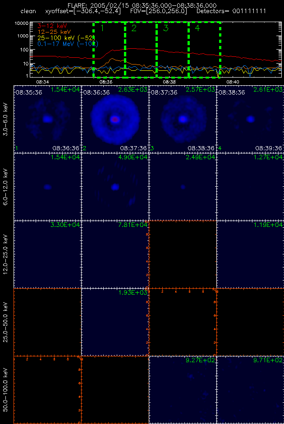Click the 1000 y-axis tick label

(x=23, y=36)
